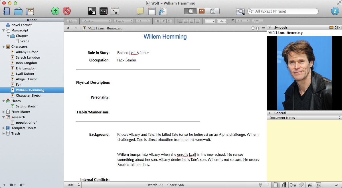Image resolution: width=342 pixels, height=188 pixels.
Task: Open the Keywords panel key icon
Action: coord(103,11)
